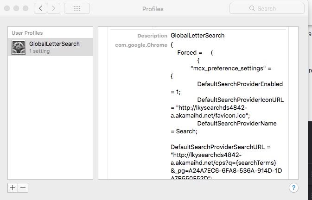Screen dimensions: 312x200
Task: Click the Description label
Action: (x=152, y=36)
